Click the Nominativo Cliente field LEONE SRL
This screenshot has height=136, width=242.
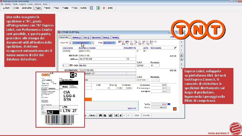(107, 51)
